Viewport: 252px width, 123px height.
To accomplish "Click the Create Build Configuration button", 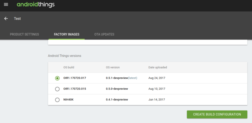I will pyautogui.click(x=217, y=115).
